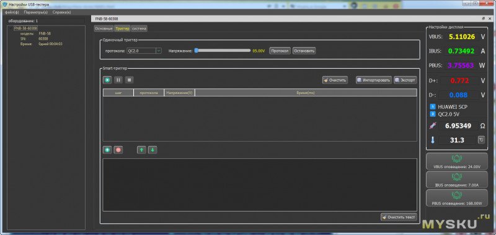Toggle the °C temperature unit button
The height and width of the screenshot is (235, 496).
click(481, 140)
